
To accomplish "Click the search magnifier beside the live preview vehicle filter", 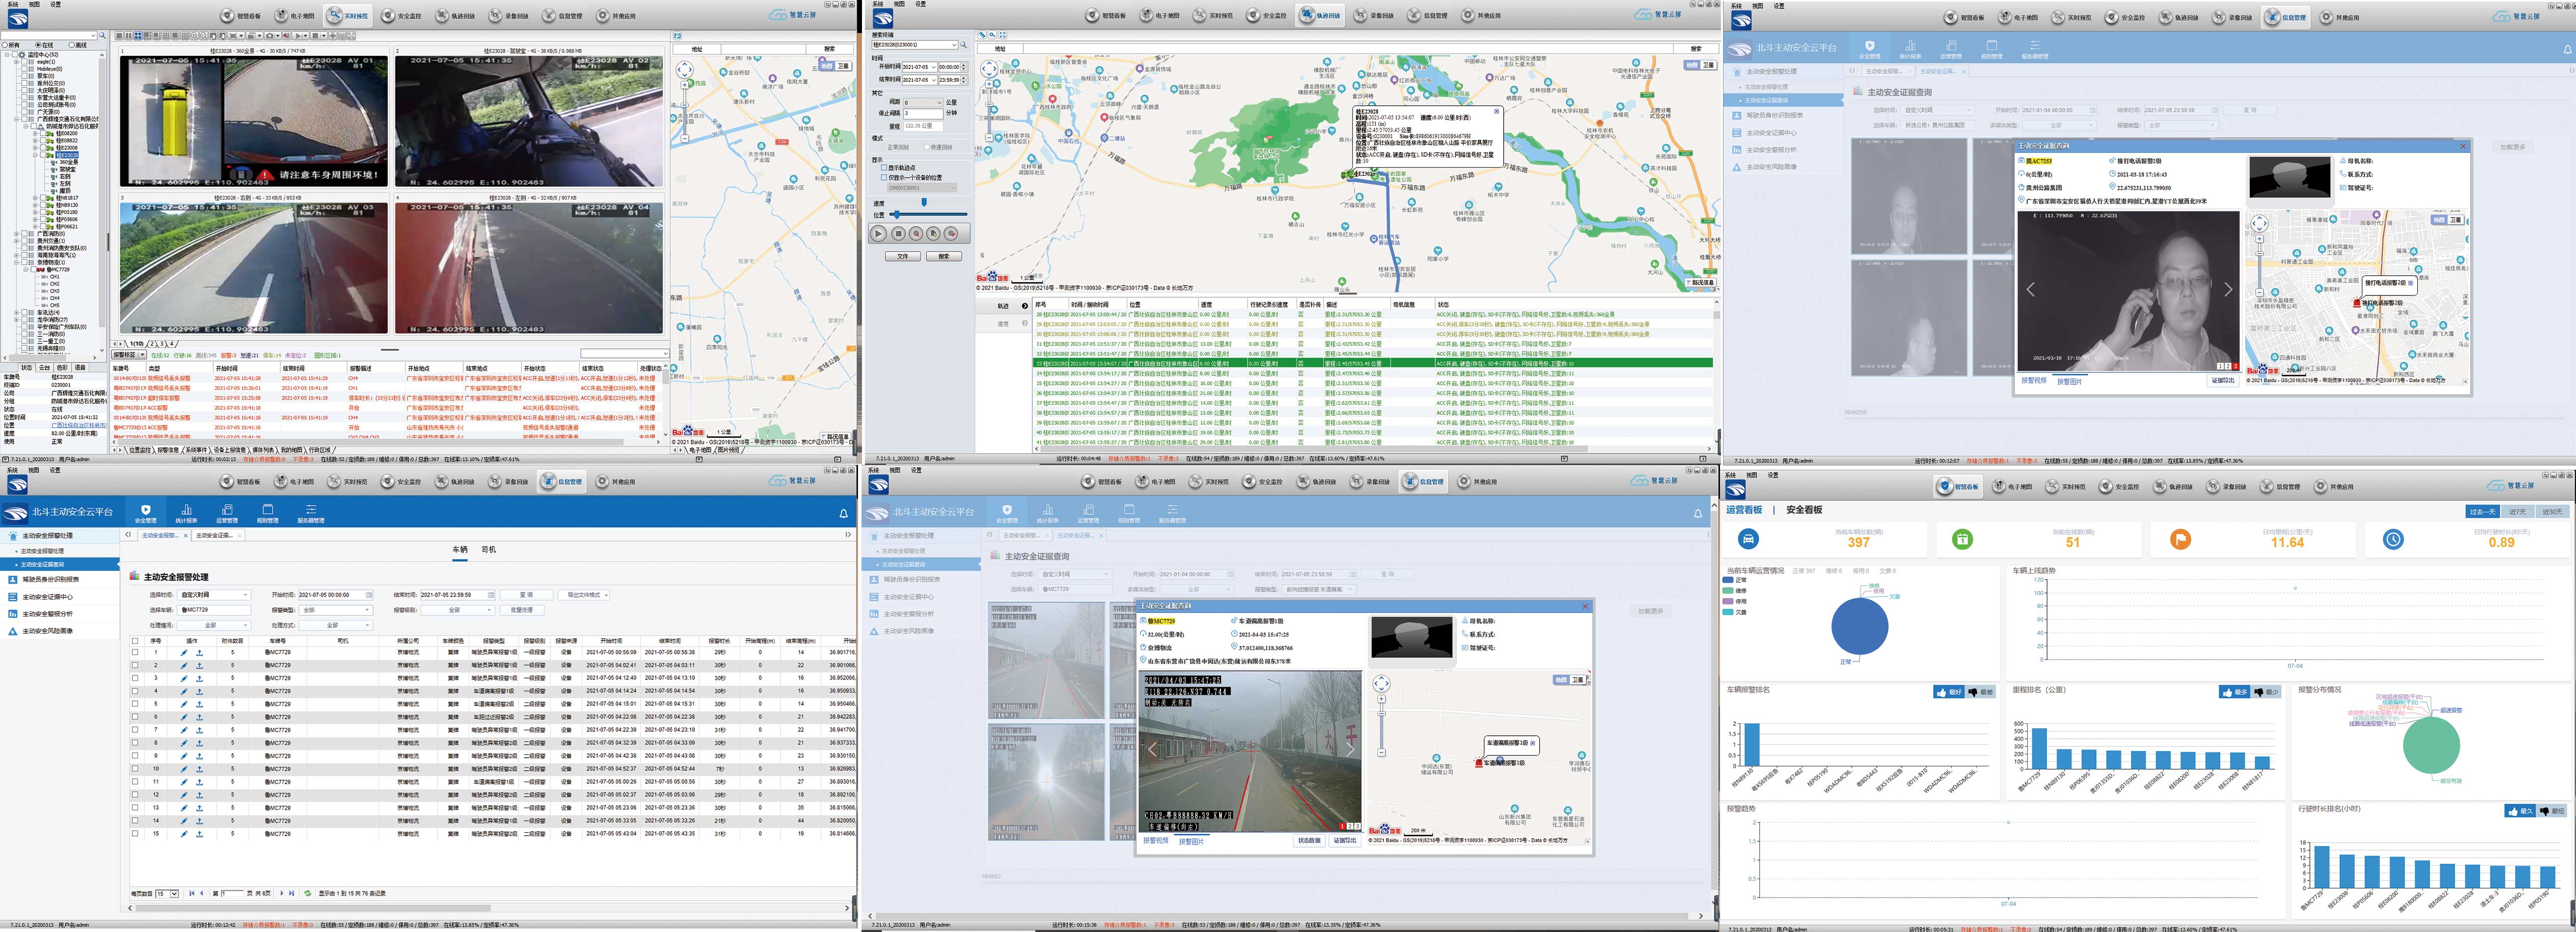I will (x=102, y=35).
